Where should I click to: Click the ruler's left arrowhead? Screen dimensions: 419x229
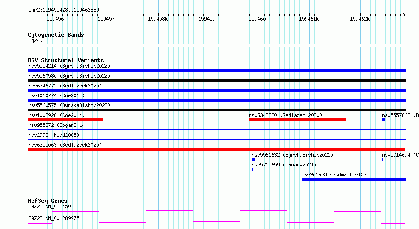coord(29,15)
